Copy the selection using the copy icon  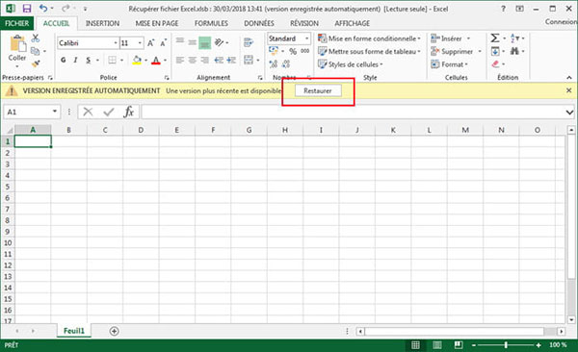36,51
